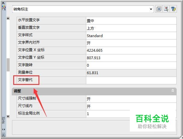Screen dimensions: 183x139
Task: Collapse the 调整 section
Action: click(173, 91)
